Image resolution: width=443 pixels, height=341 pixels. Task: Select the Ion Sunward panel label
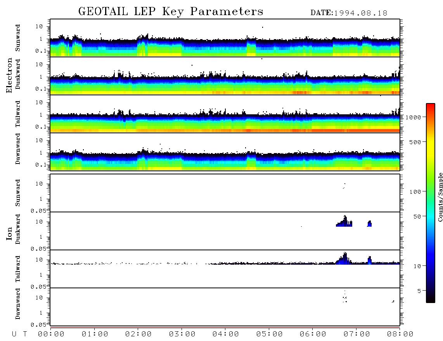[x=18, y=193]
